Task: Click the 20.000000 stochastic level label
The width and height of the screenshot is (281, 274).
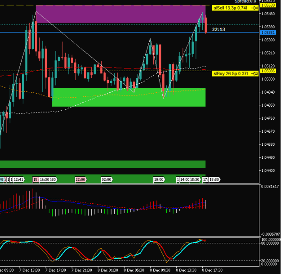Action: (x=271, y=261)
